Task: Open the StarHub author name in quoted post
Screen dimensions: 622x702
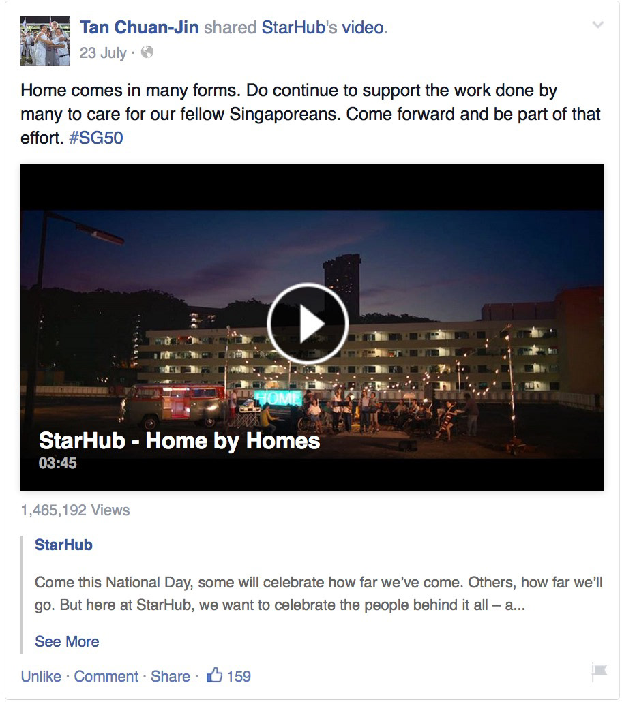Action: click(x=63, y=545)
